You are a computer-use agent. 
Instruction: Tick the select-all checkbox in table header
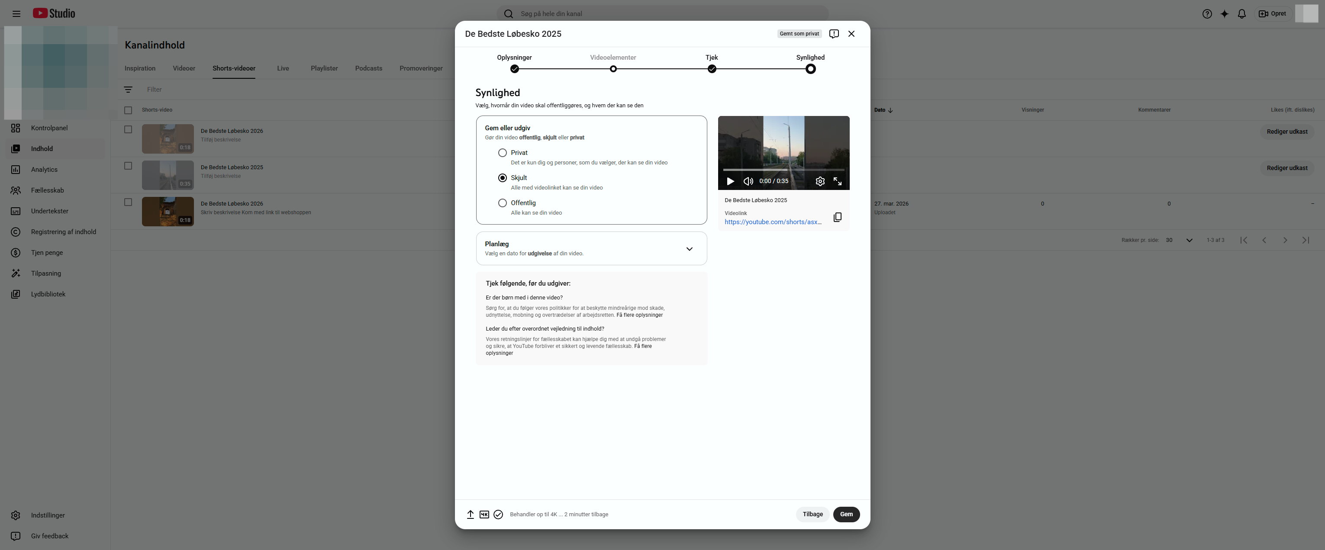pyautogui.click(x=128, y=110)
